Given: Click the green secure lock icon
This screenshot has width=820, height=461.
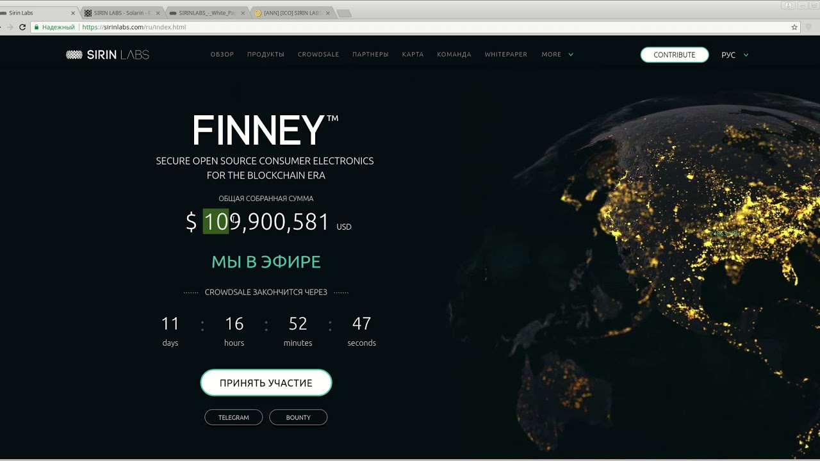Looking at the screenshot, I should coord(37,28).
